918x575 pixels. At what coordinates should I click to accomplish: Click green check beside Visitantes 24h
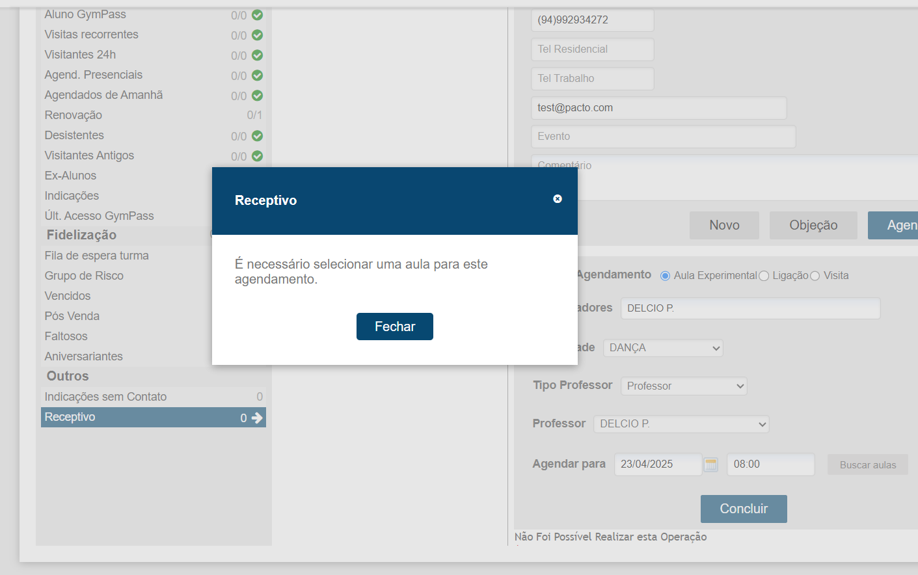257,55
